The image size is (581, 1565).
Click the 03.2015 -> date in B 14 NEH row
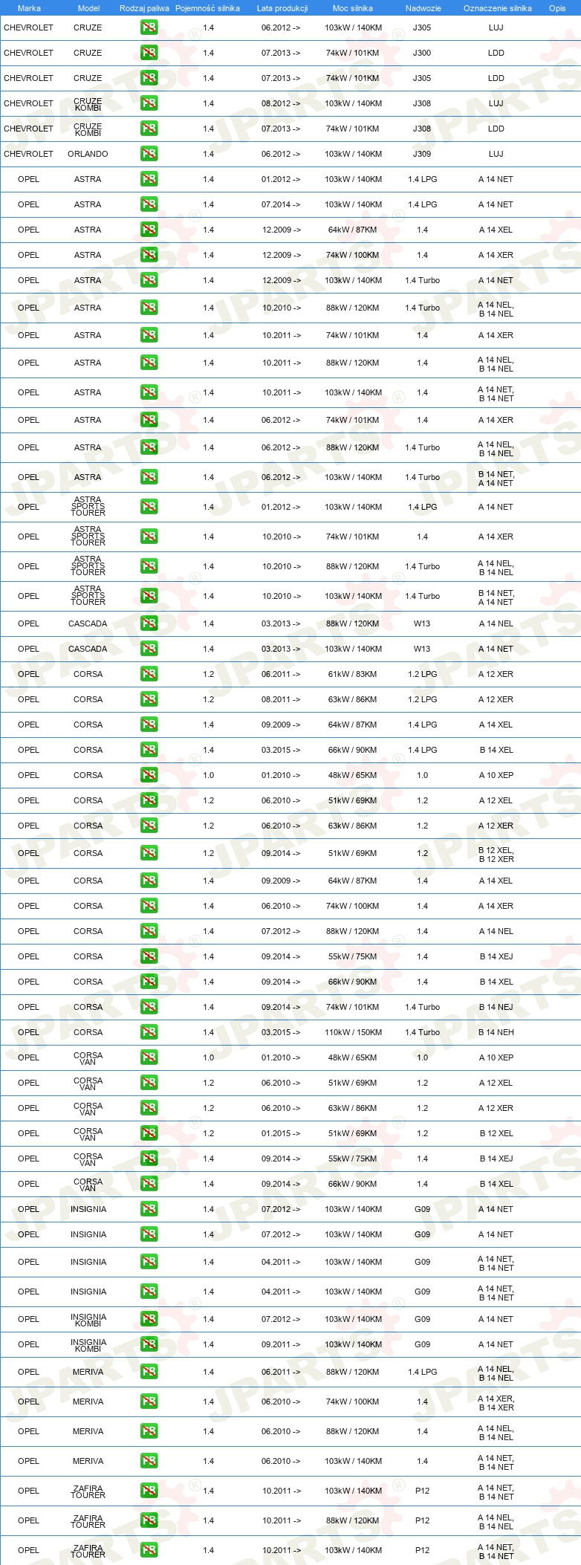coord(281,1032)
